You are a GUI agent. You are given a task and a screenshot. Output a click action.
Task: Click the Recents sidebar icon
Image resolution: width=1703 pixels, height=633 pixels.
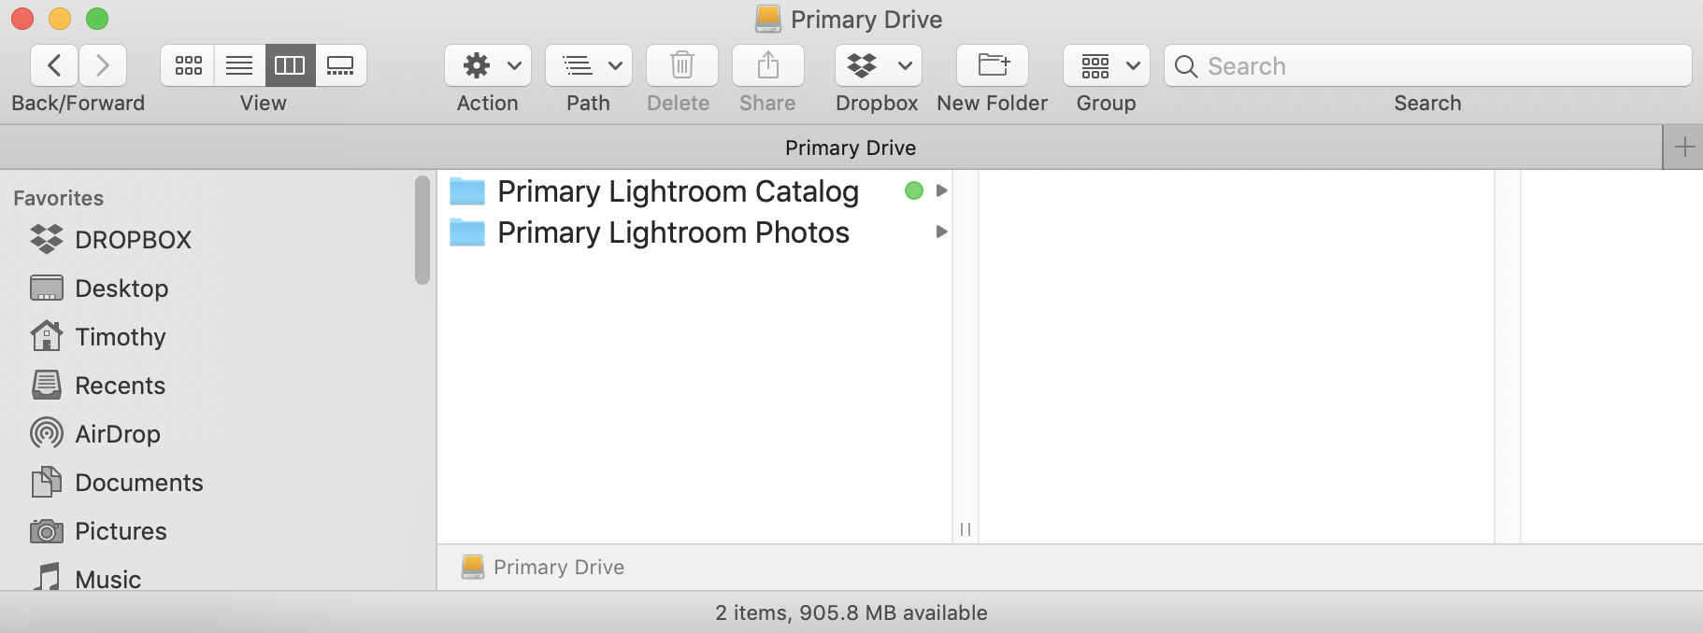pos(47,385)
